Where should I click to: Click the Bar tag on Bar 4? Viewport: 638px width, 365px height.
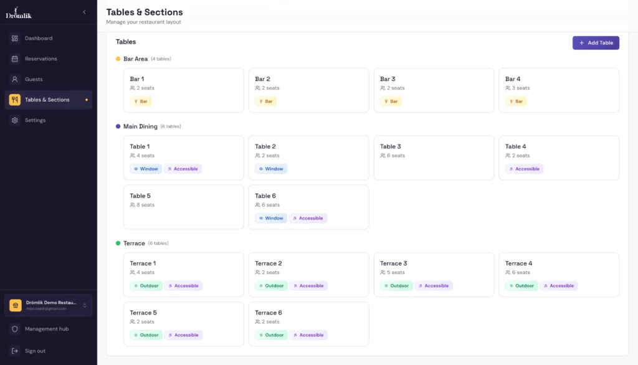(x=516, y=102)
